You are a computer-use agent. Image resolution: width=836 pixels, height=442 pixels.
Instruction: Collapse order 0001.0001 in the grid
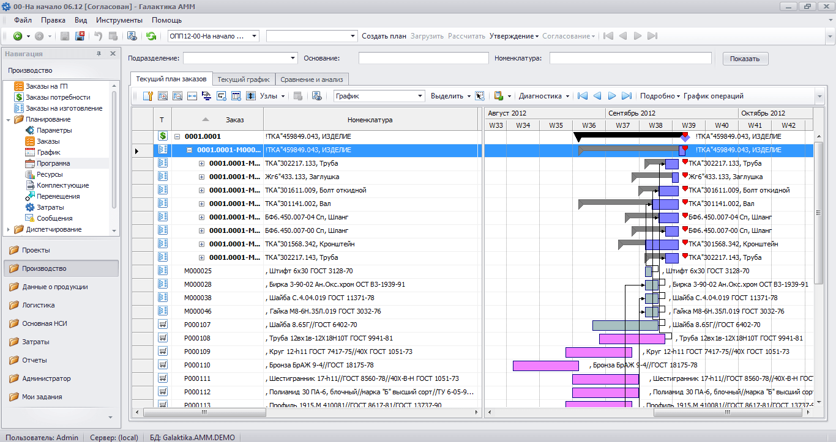point(177,137)
